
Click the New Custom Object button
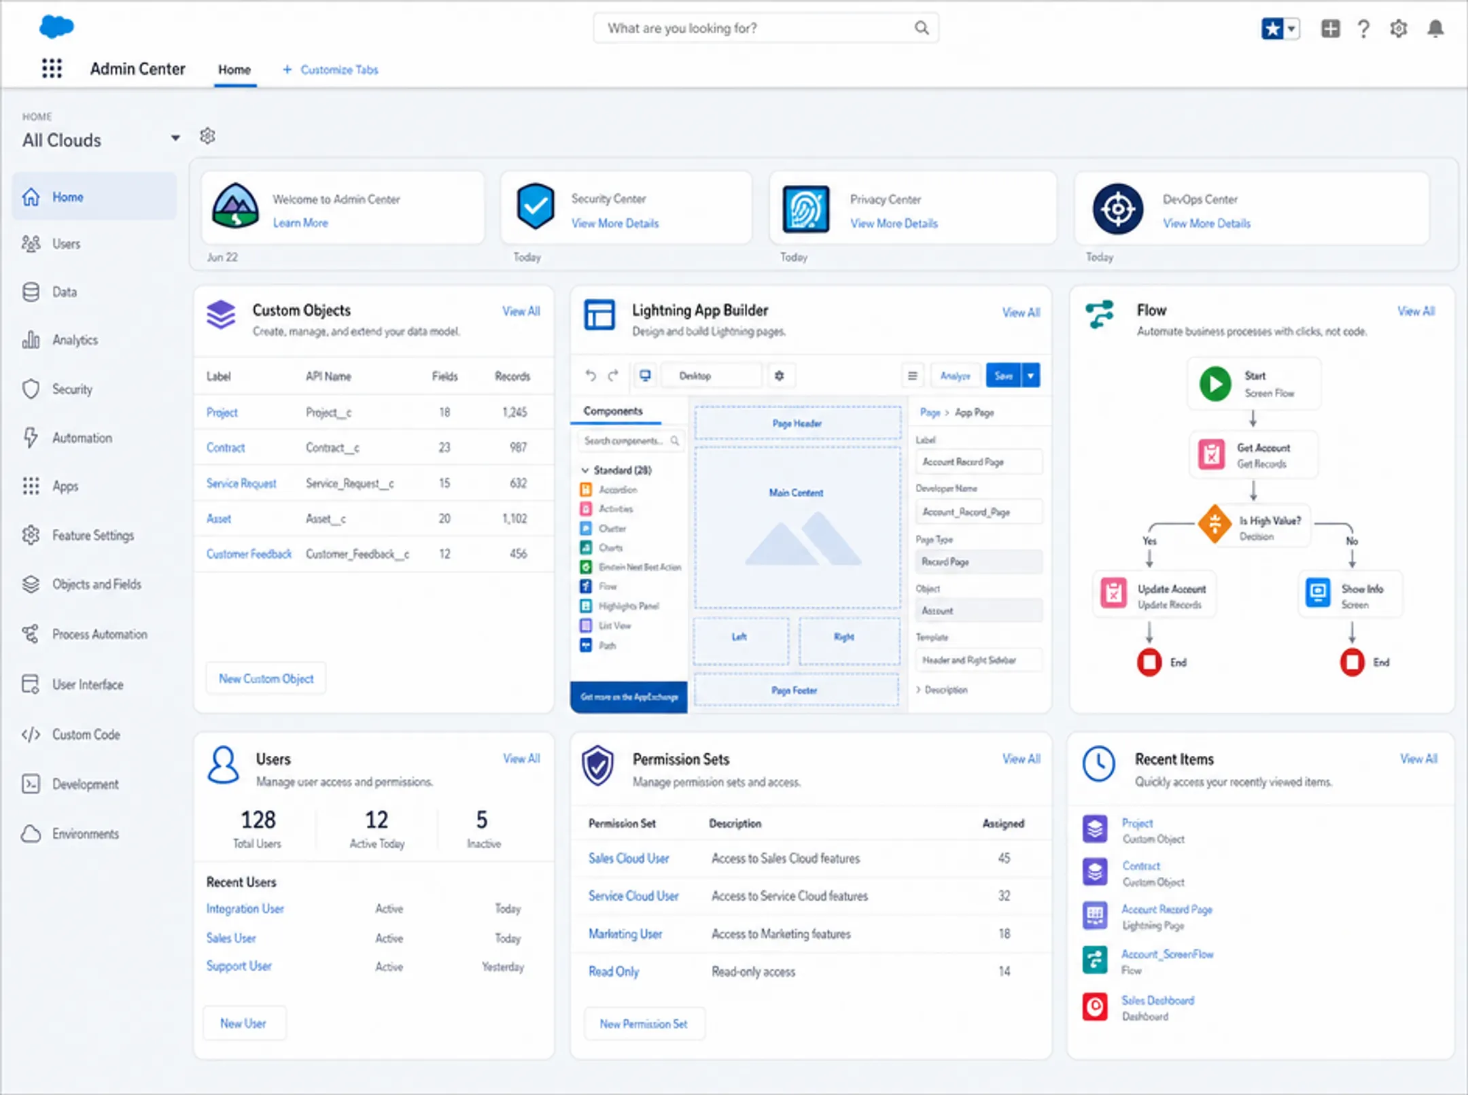[266, 678]
